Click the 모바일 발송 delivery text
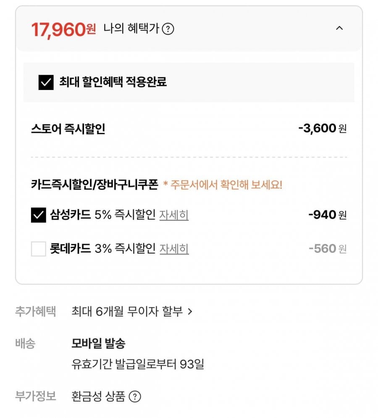Viewport: 378px width, 418px height. 98,344
